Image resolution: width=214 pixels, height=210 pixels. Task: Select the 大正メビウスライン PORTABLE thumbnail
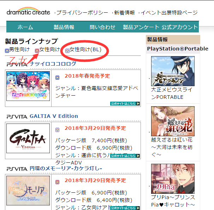(x=173, y=71)
